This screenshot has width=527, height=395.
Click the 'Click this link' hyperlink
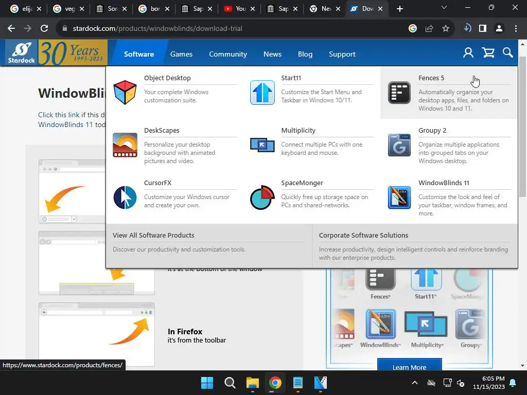[x=59, y=115]
